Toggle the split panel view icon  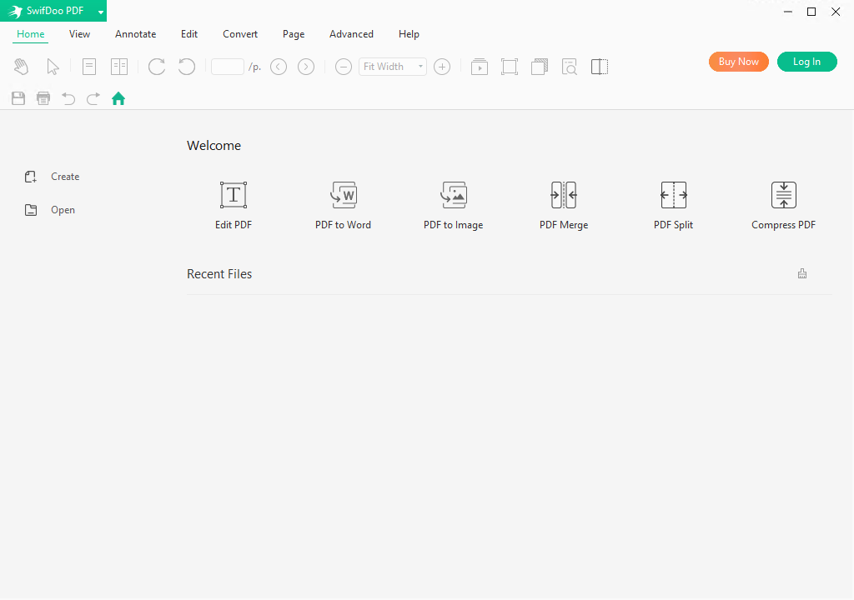(599, 67)
